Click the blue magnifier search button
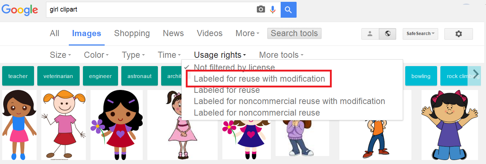Image resolution: width=486 pixels, height=164 pixels. [289, 10]
